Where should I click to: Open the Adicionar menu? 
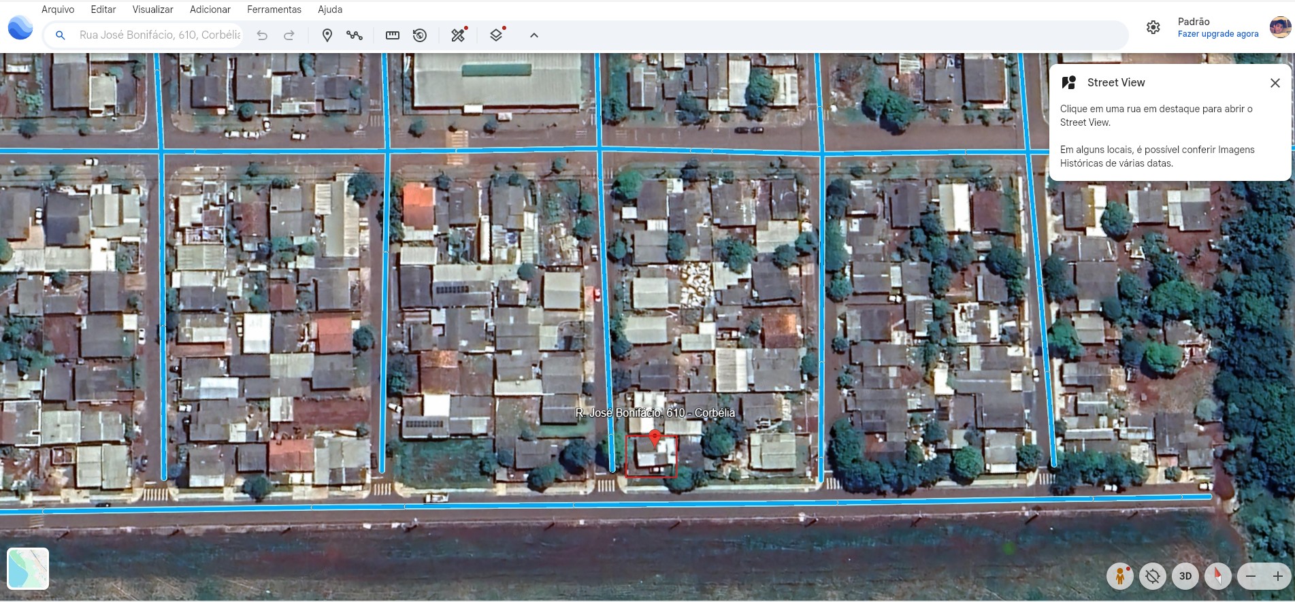210,10
